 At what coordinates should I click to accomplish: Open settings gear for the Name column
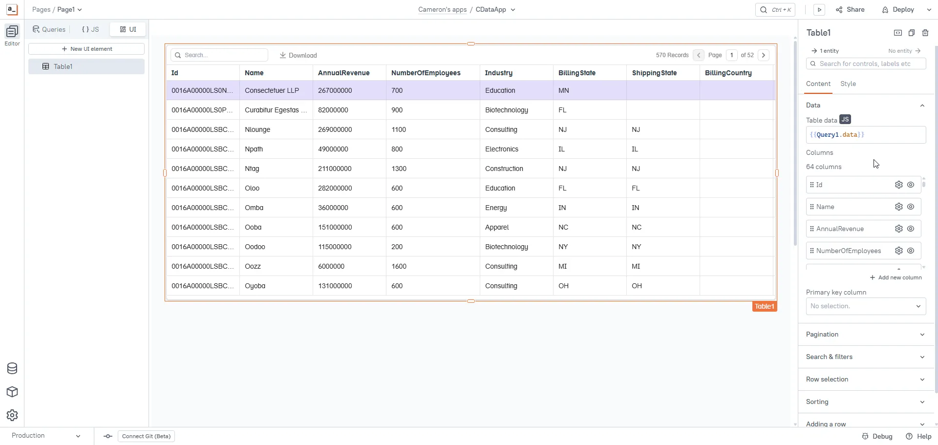click(898, 207)
